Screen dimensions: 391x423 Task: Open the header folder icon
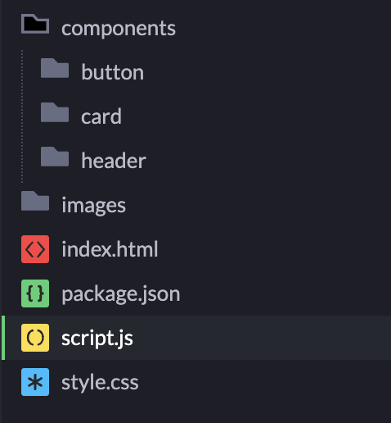[x=55, y=157]
